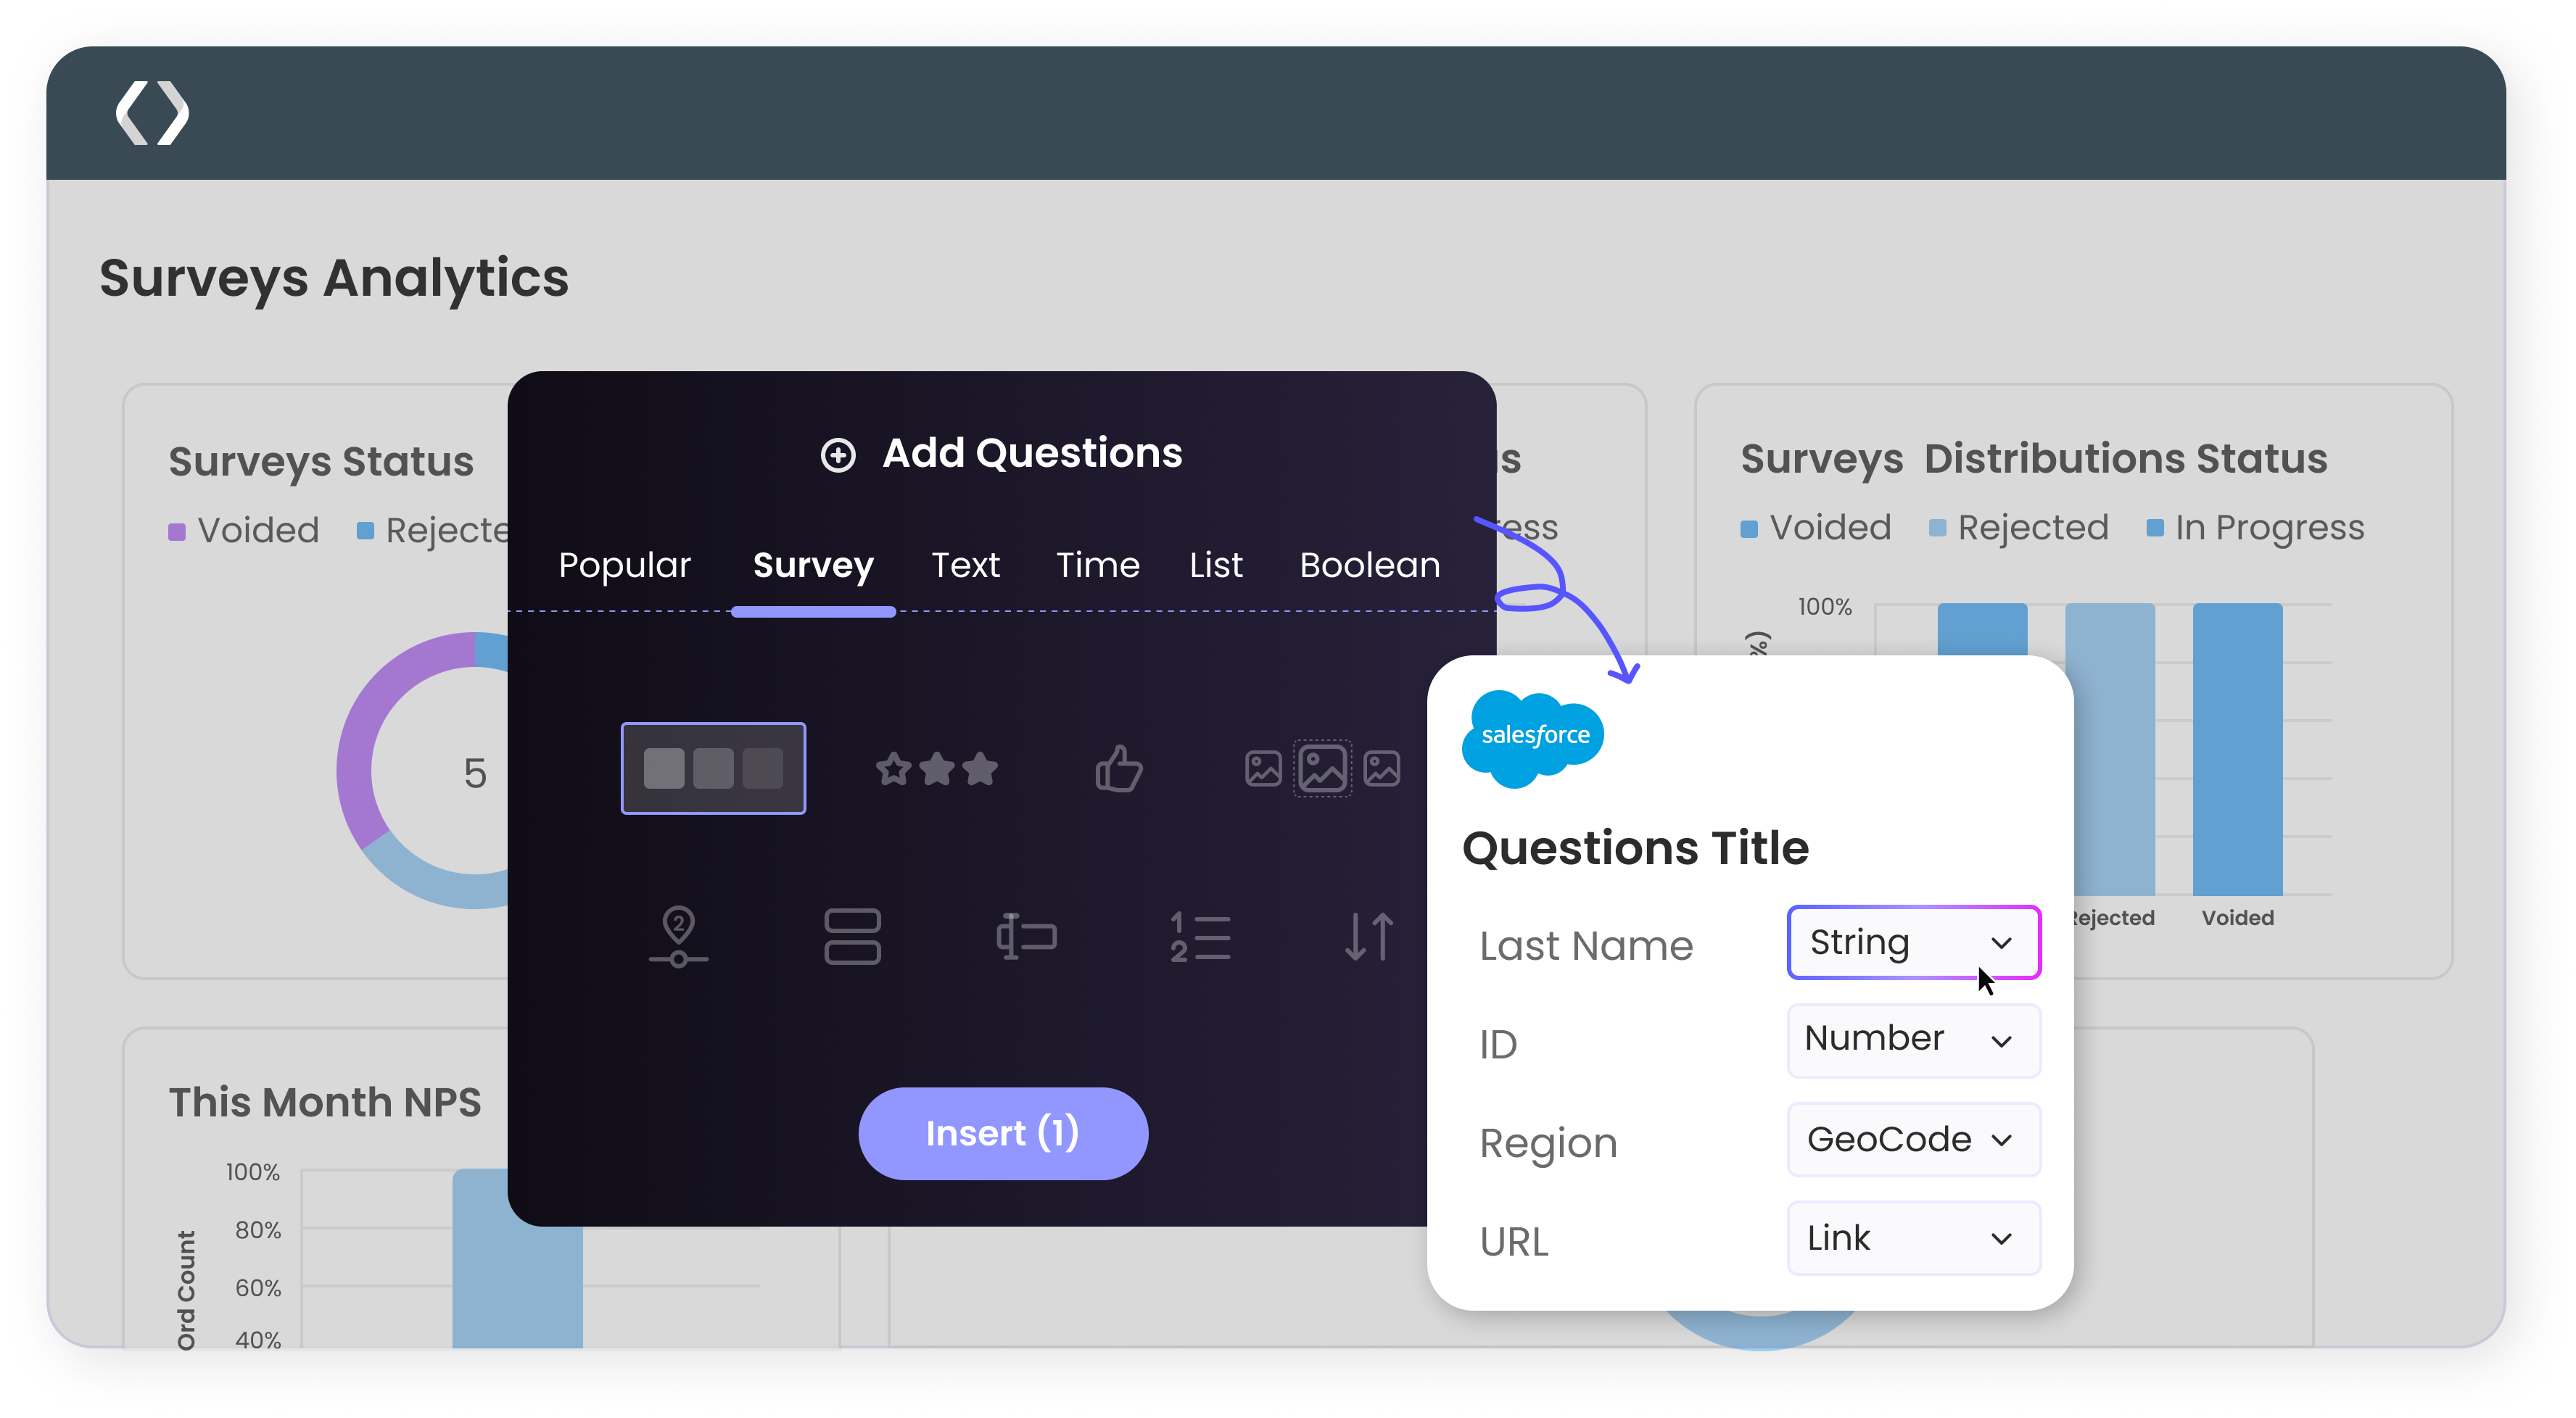Open the Region GeoCode dropdown
This screenshot has width=2576, height=1418.
(1913, 1139)
